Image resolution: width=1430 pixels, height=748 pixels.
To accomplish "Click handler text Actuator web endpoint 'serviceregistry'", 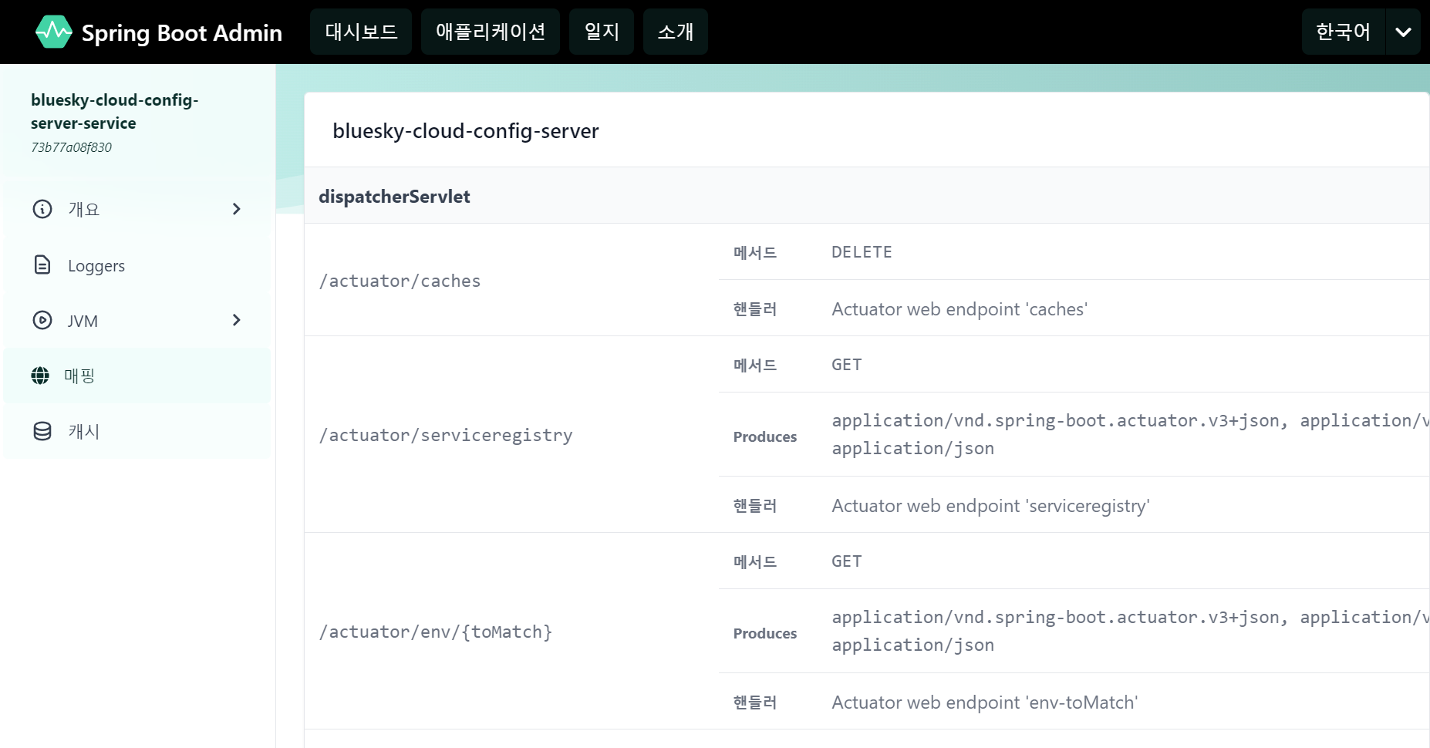I will (990, 506).
